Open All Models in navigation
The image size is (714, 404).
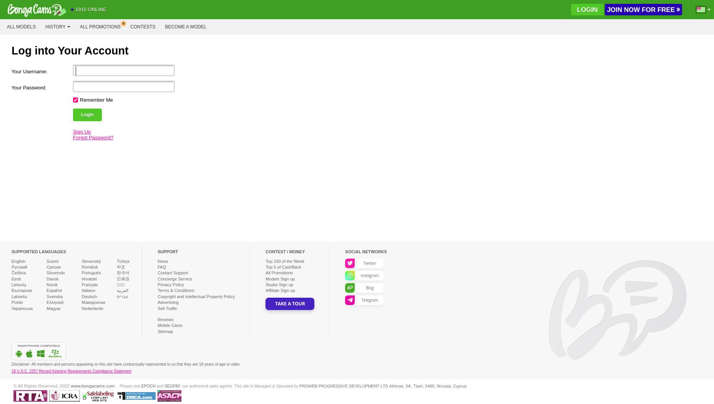(21, 27)
